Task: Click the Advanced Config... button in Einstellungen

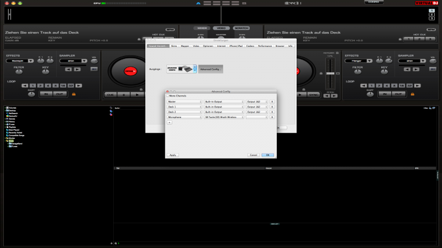Action: point(211,69)
